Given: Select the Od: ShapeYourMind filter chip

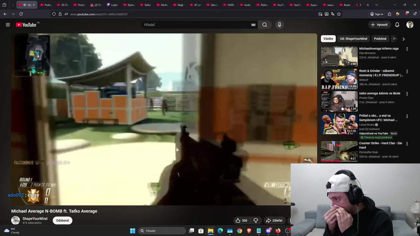Looking at the screenshot, I should pyautogui.click(x=353, y=39).
